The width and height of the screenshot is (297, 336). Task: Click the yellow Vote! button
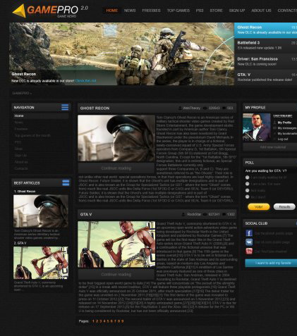coord(259,207)
